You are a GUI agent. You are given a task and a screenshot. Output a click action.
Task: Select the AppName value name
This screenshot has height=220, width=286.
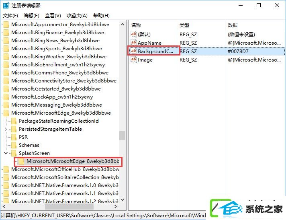[x=149, y=43]
